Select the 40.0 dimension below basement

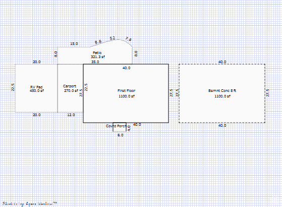pos(222,125)
